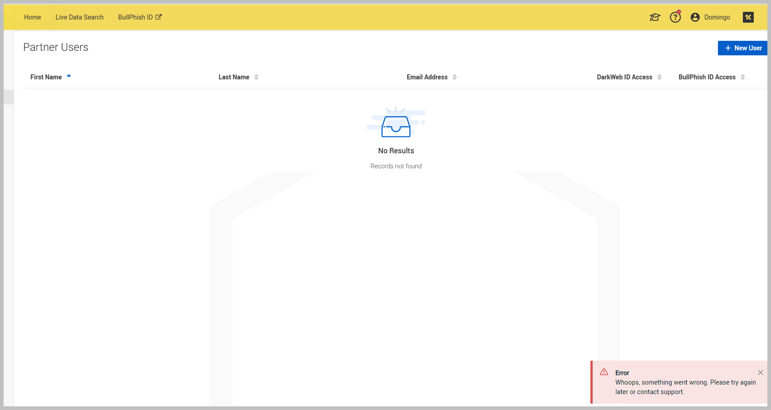
Task: Toggle sort arrows beside Last Name
Action: pos(256,77)
